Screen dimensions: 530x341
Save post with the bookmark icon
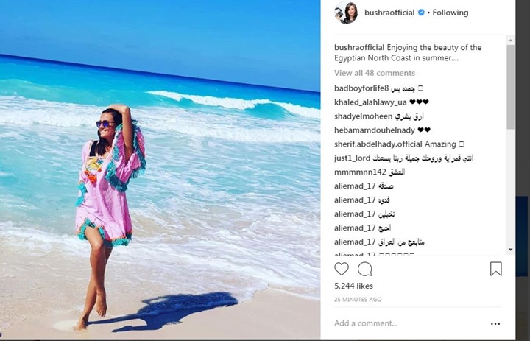[x=496, y=269]
